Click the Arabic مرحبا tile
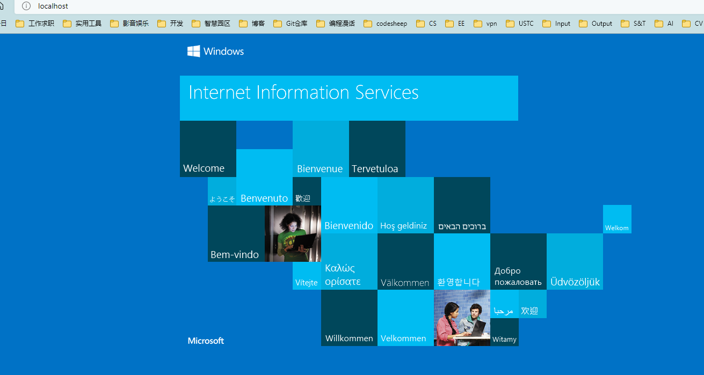704x375 pixels. coord(504,304)
